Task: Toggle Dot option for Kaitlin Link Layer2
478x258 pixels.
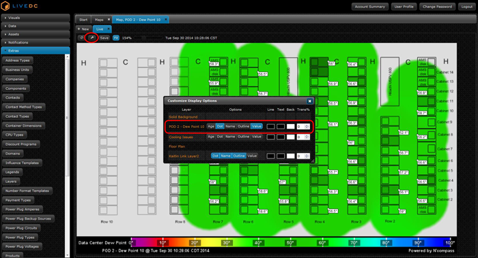Action: tap(215, 156)
